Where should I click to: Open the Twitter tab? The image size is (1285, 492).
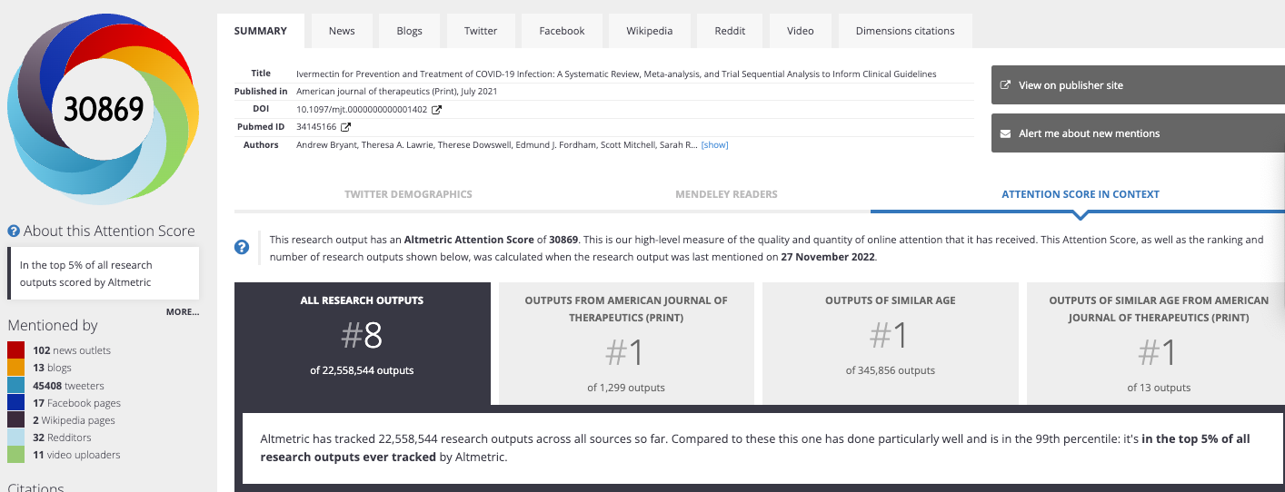(x=481, y=31)
